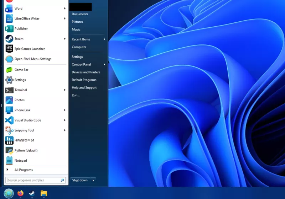Open the Snipping Tool icon
The width and height of the screenshot is (285, 199).
[9, 130]
